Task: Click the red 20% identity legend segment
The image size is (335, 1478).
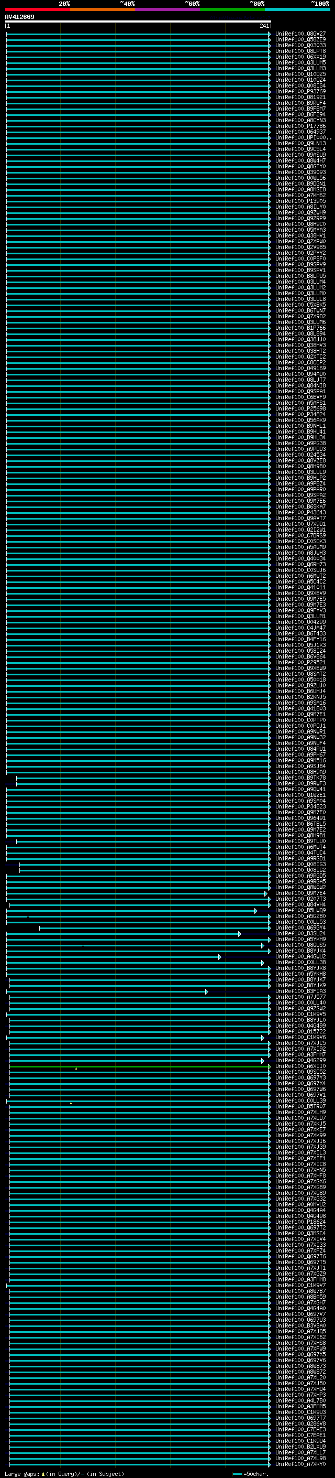Action: tap(38, 9)
